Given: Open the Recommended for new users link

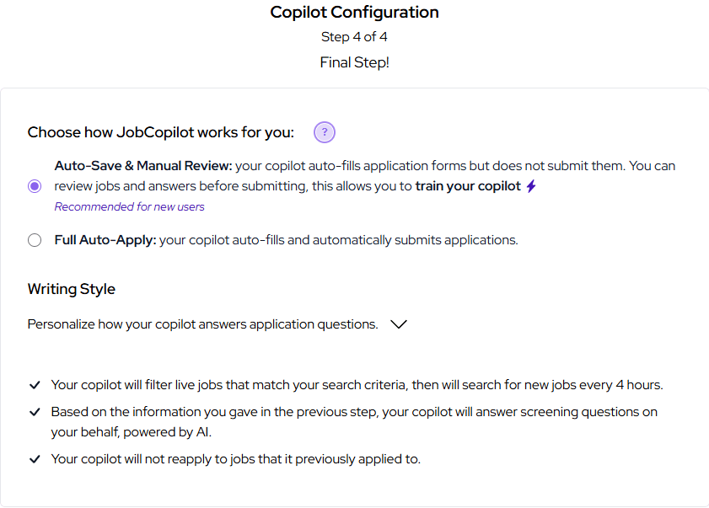Looking at the screenshot, I should [129, 206].
